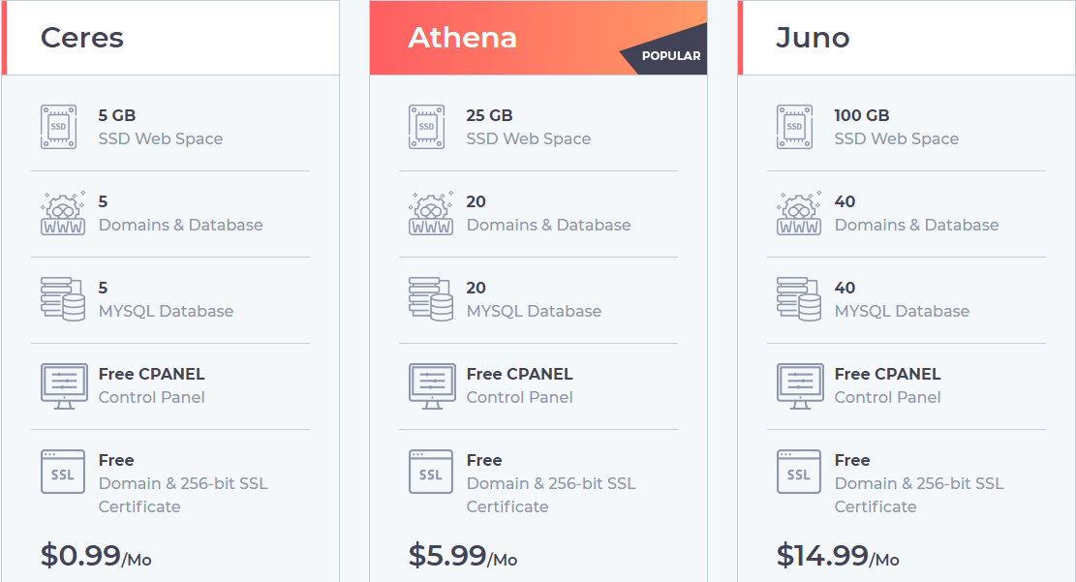Screen dimensions: 1076x582
Task: Click the domains WWW icon in Ceres plan
Action: (x=63, y=213)
